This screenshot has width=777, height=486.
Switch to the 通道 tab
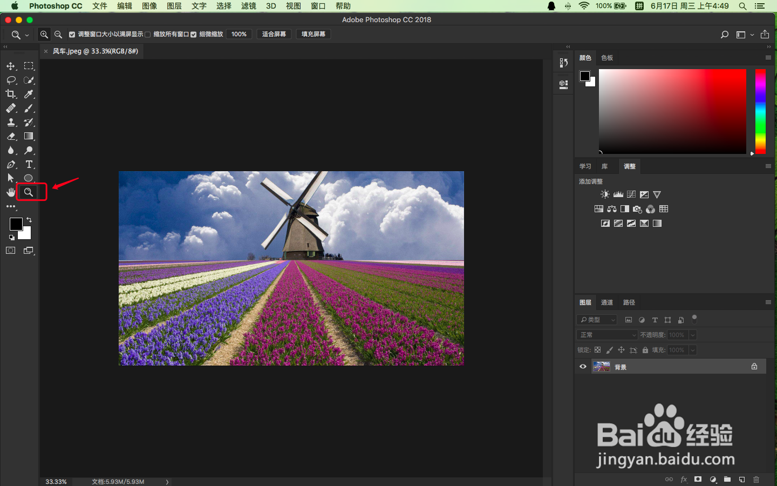coord(606,302)
